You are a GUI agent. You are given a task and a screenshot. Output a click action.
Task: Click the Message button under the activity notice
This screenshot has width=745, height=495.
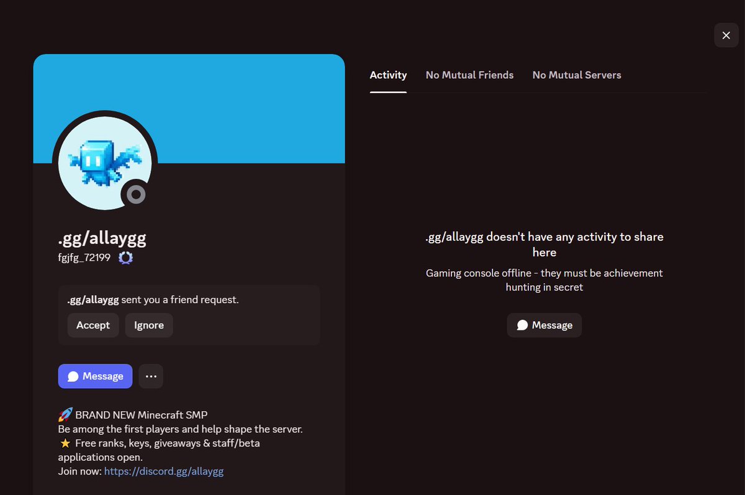click(x=544, y=325)
